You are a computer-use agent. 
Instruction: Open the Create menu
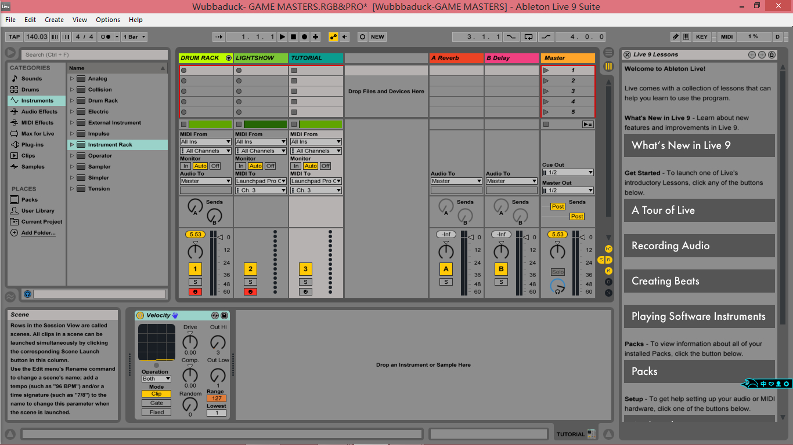click(x=54, y=20)
